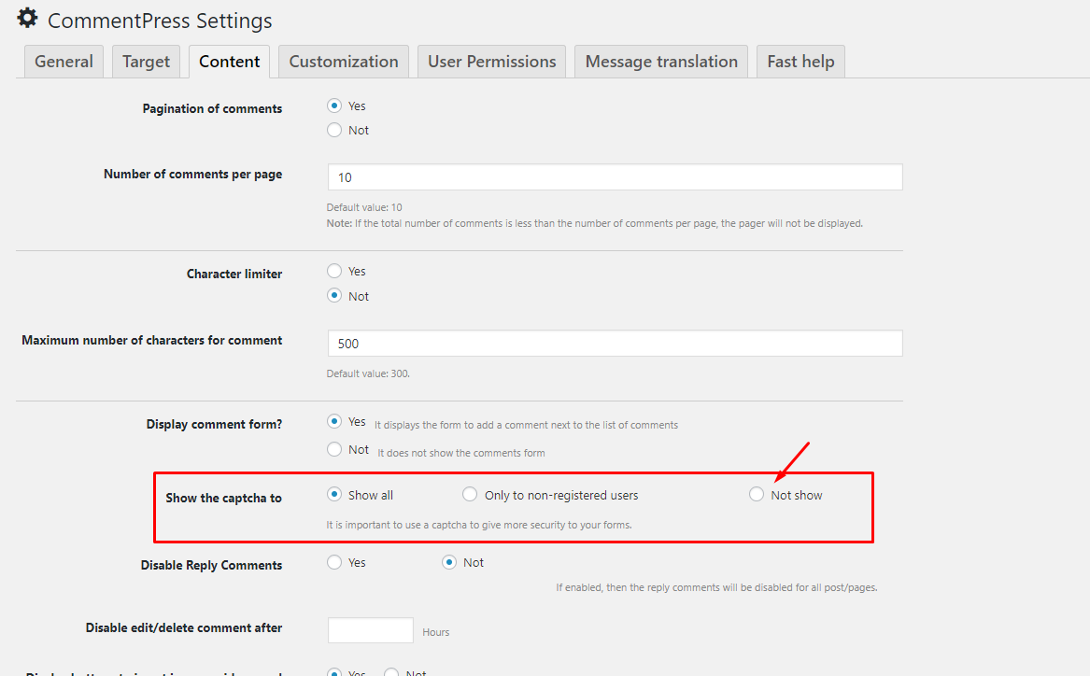The image size is (1090, 676).
Task: Click the 'It does not show the comments form' description
Action: tap(461, 453)
